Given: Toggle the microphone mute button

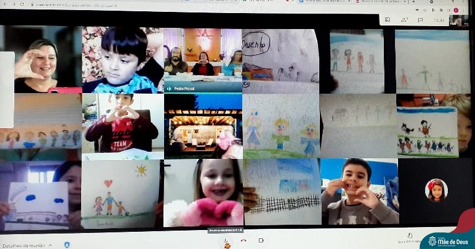Looking at the screenshot, I should tap(226, 240).
